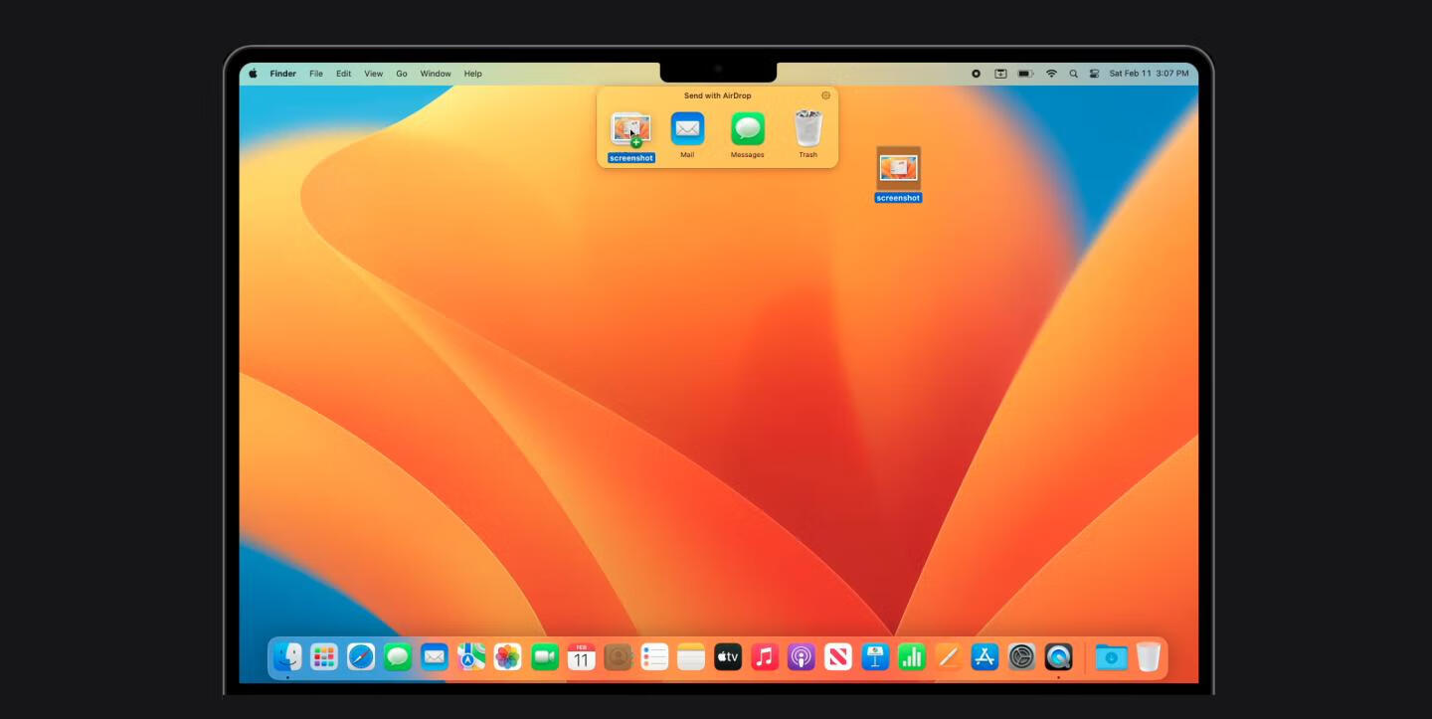
Task: Open Control Center in the menu bar
Action: (1094, 74)
